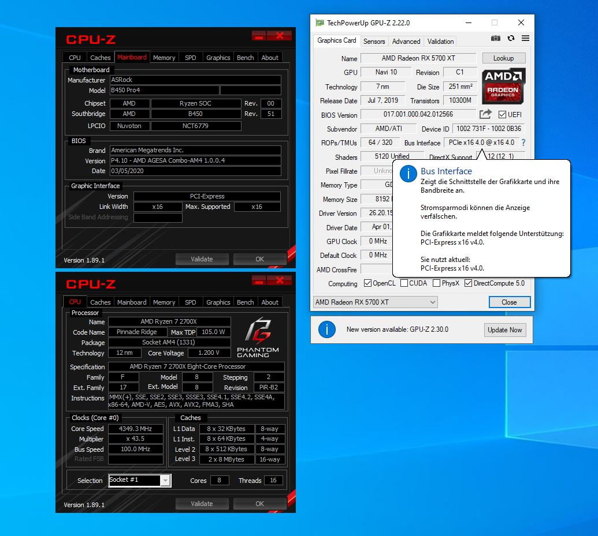The width and height of the screenshot is (598, 536).
Task: Click the info icon in update notification
Action: [327, 329]
